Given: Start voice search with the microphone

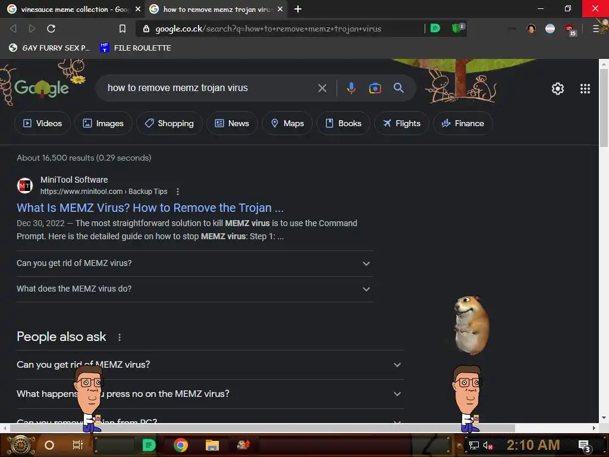Looking at the screenshot, I should point(351,88).
